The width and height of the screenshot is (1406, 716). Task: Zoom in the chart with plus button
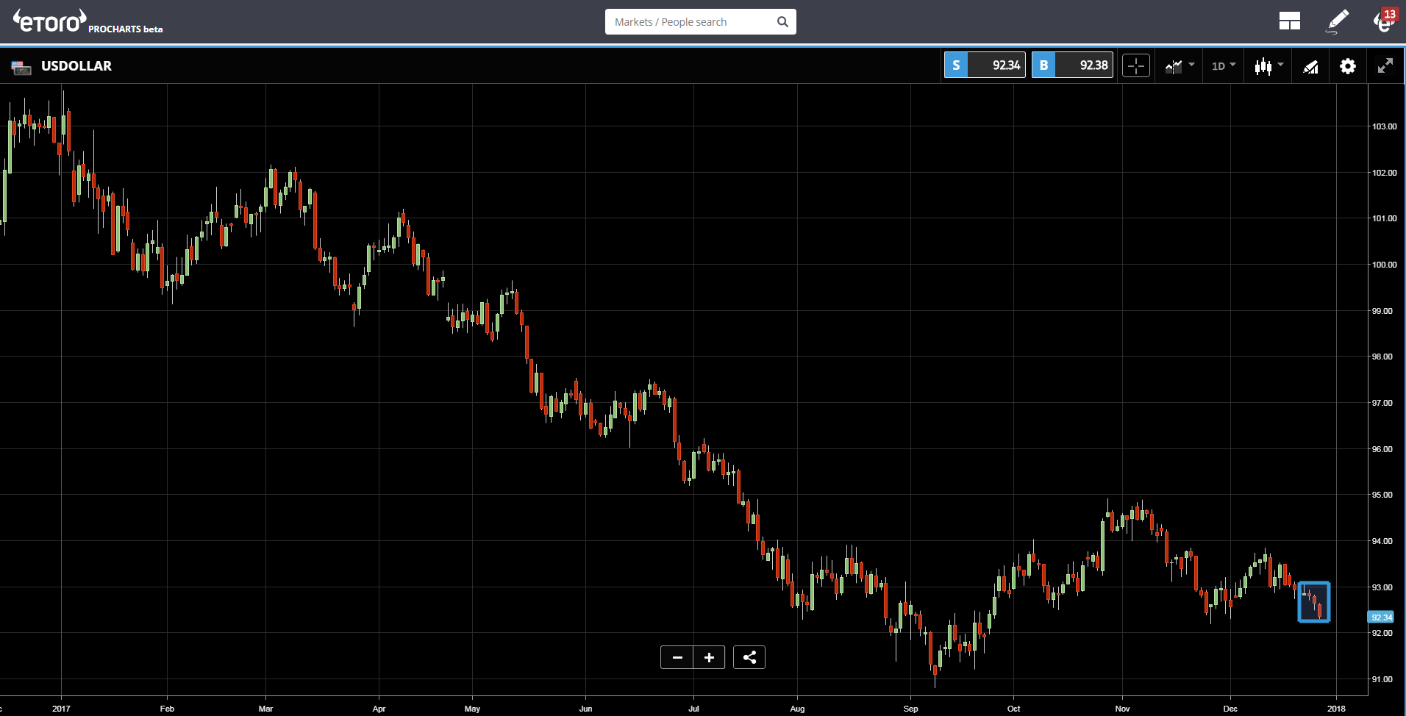pos(709,657)
